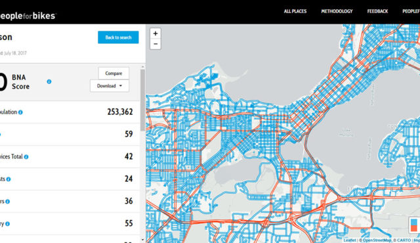Viewport: 420px width, 243px height.
Task: Open BNA Score info icon
Action: click(49, 81)
